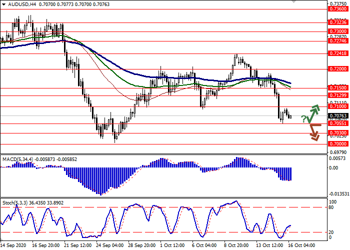Select the 0.70000 price level label
This screenshot has width=350, height=250.
338,144
